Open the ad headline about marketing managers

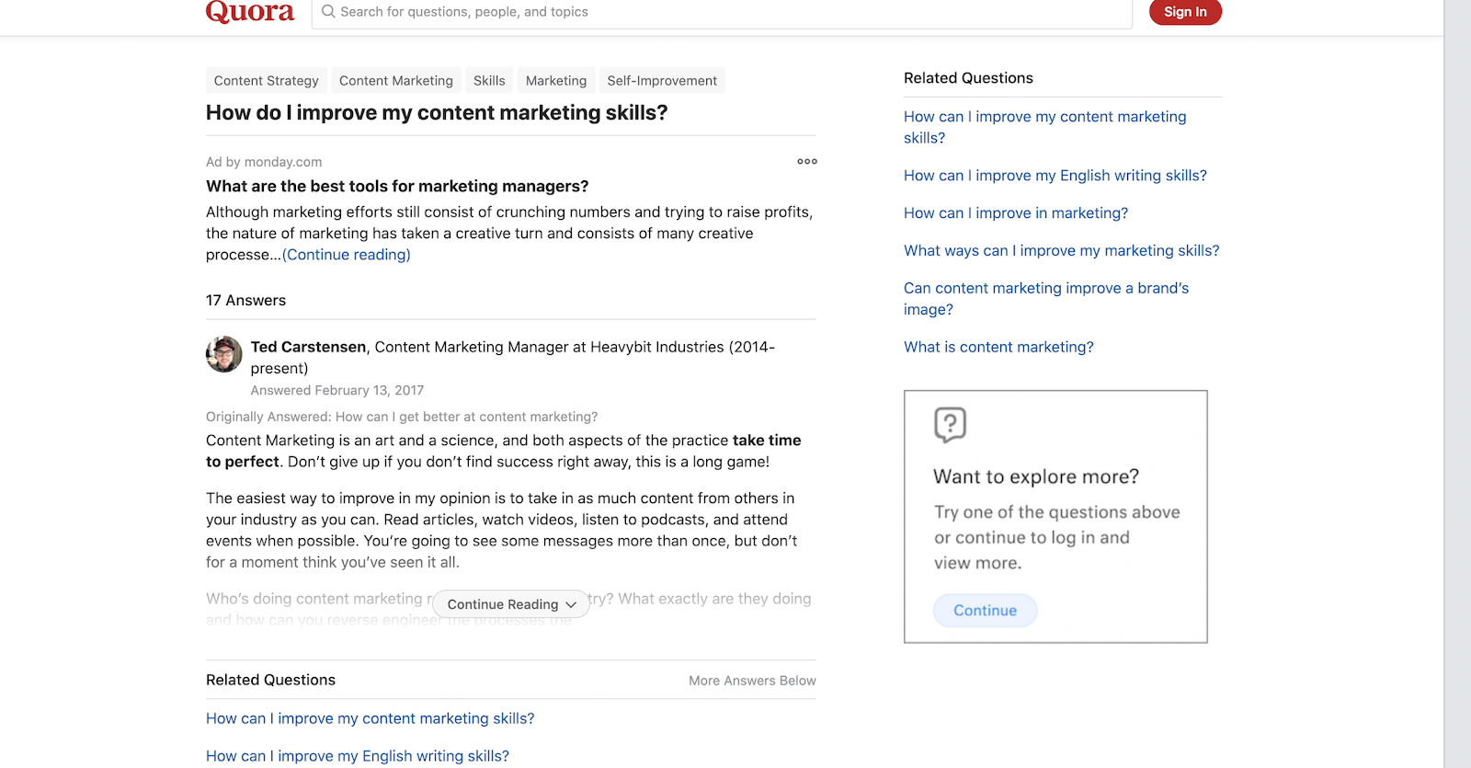pos(397,187)
